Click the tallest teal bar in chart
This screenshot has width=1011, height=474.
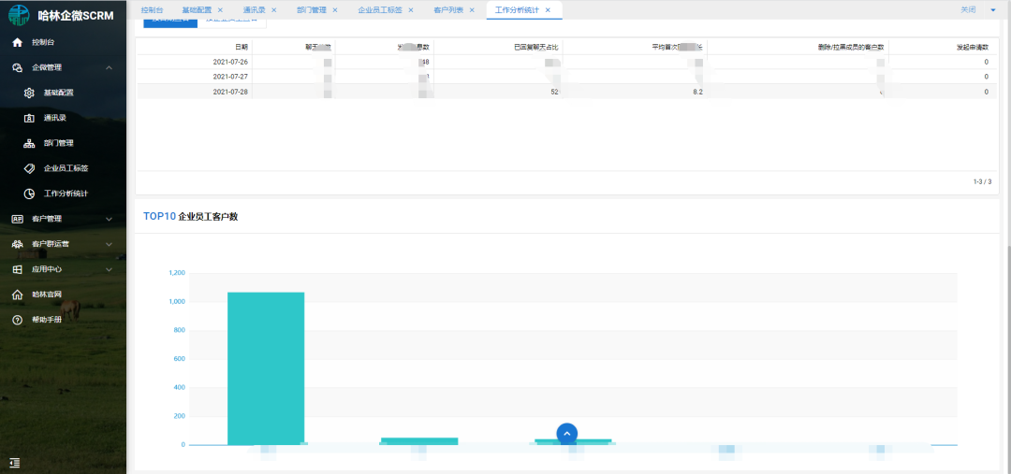pos(266,367)
